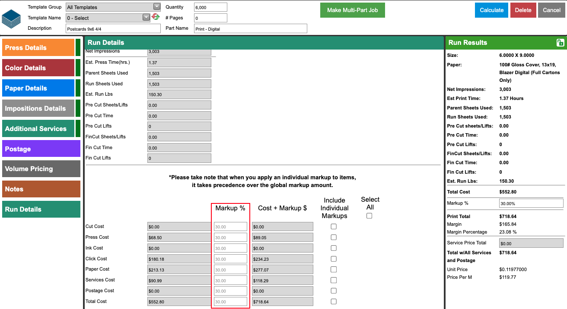Enable individual markup for Press Cost
This screenshot has width=567, height=309.
334,237
